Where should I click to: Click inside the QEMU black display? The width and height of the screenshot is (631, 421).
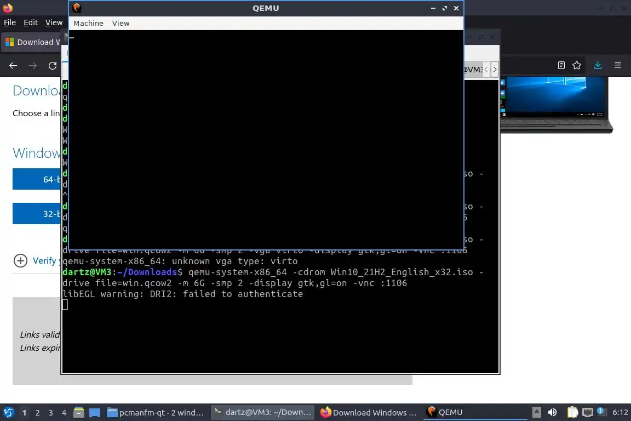[x=266, y=140]
